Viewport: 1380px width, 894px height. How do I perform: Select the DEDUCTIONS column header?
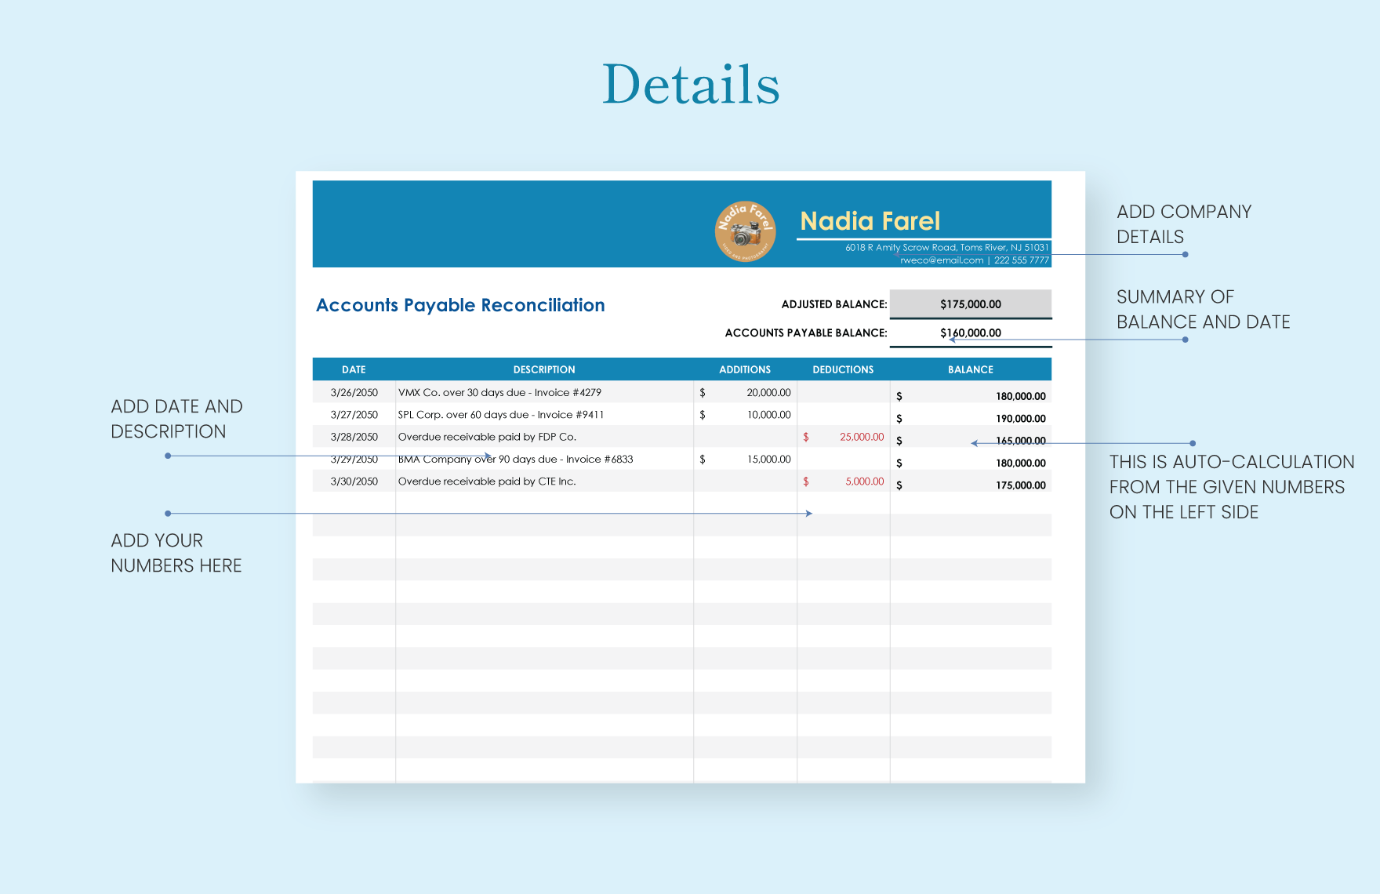tap(843, 369)
